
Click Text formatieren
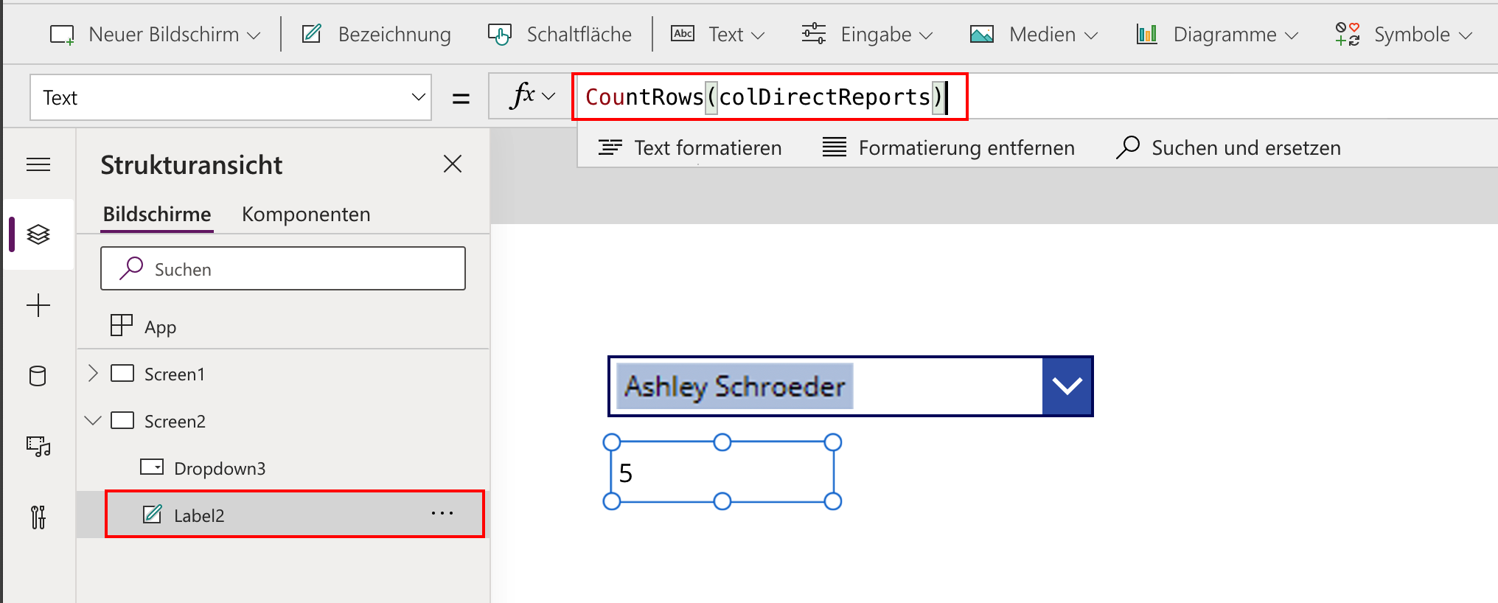coord(690,148)
